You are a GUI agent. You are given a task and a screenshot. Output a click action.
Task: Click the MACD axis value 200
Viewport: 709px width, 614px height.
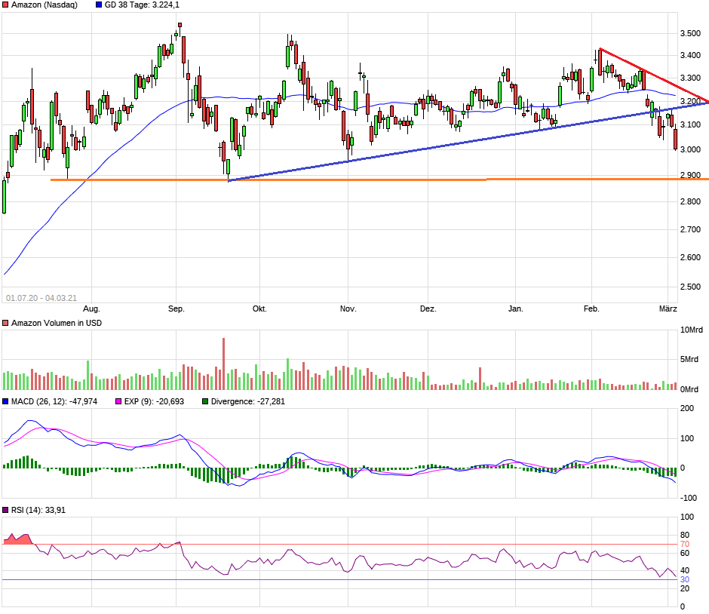[x=687, y=409]
